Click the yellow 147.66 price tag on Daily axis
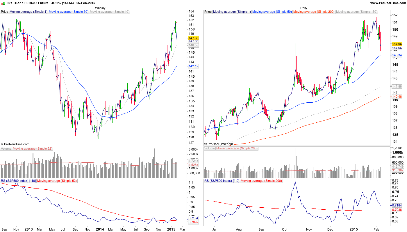The image size is (407, 232). [397, 44]
